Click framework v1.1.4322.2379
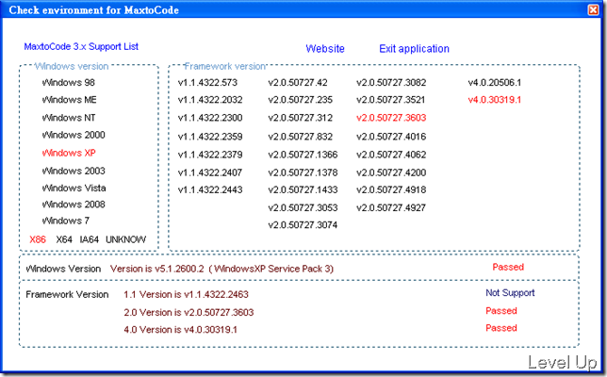Screen dimensions: 607x377 (210, 155)
